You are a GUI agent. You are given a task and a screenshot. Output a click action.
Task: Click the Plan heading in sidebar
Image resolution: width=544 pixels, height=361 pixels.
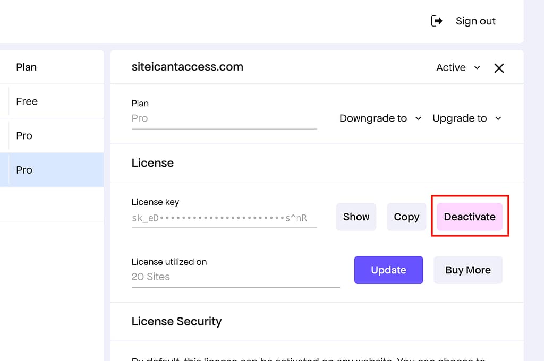(25, 67)
